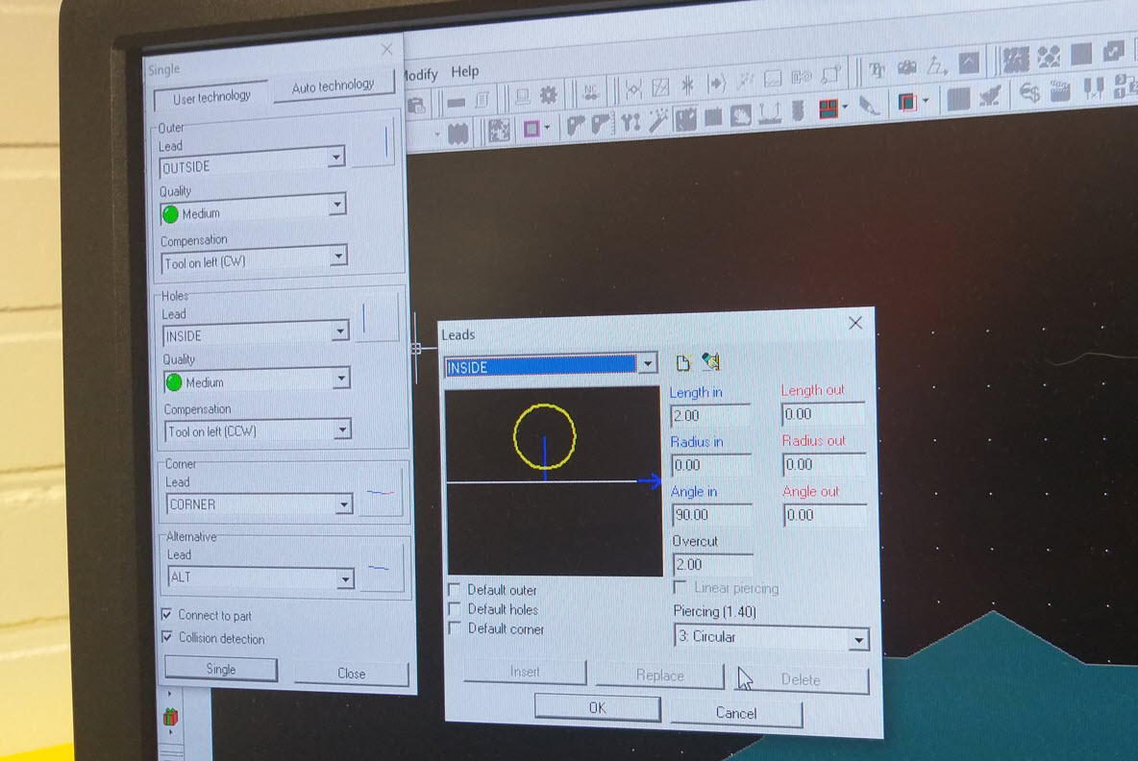This screenshot has width=1138, height=761.
Task: Click the edit lead icon beside the new icon
Action: (710, 361)
